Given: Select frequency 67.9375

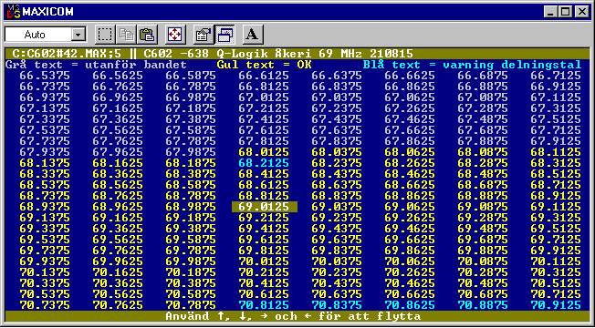Looking at the screenshot, I should (x=45, y=152).
